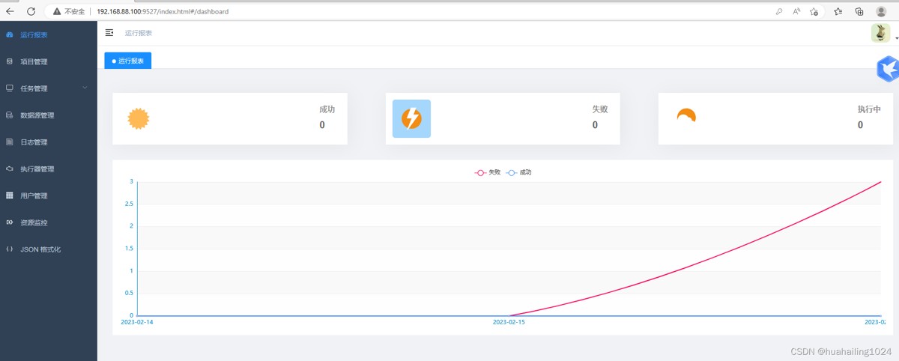Image resolution: width=899 pixels, height=361 pixels.
Task: Open dropdown arrow beside user avatar
Action: [x=896, y=38]
